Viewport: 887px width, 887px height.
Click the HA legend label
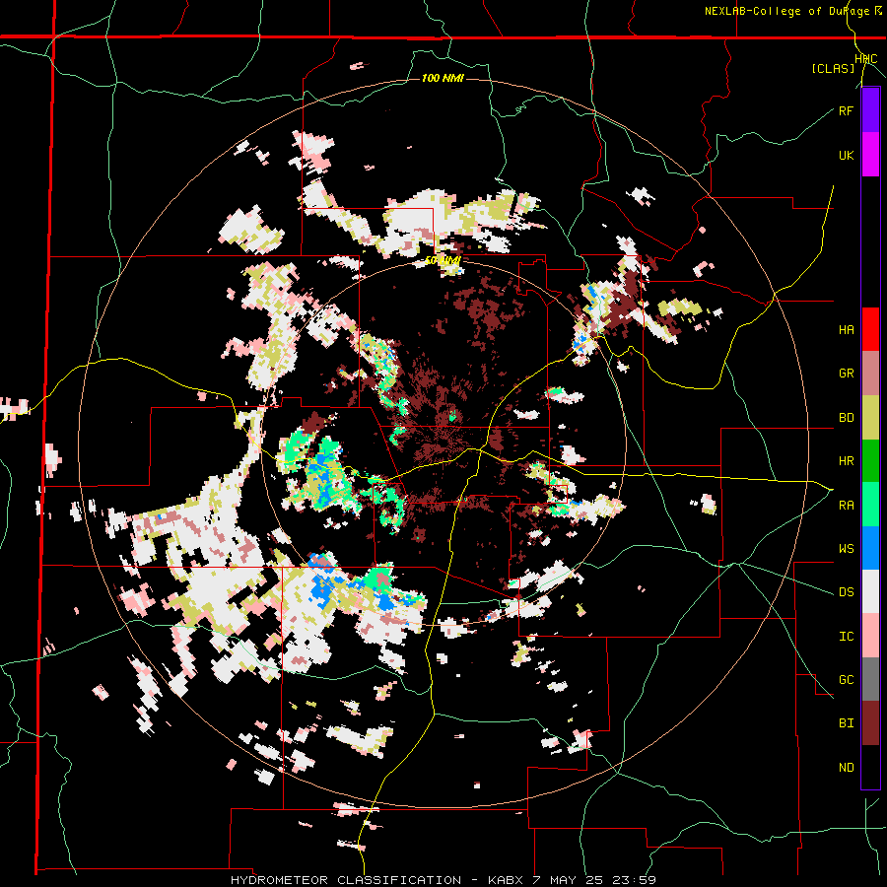[847, 330]
